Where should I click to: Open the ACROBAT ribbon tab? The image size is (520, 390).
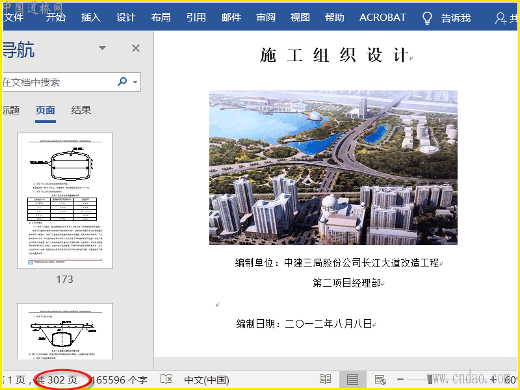(383, 18)
